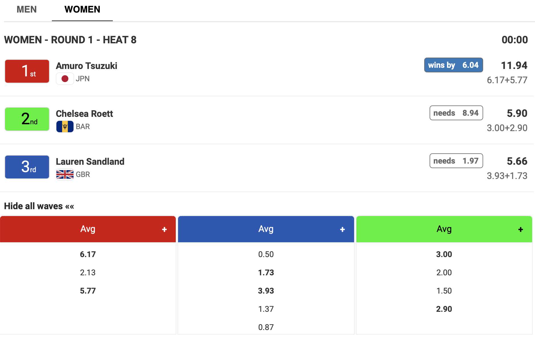Open Lauren Sandland's name link

pyautogui.click(x=90, y=162)
